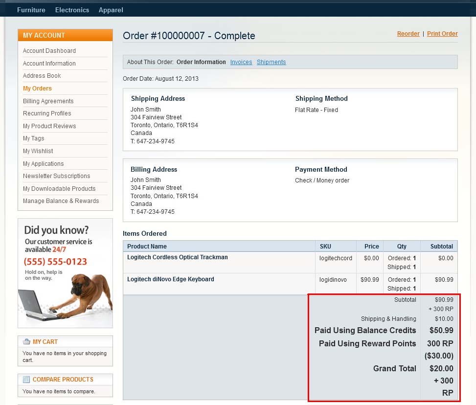Open Recurring Profiles
476x405 pixels.
47,113
